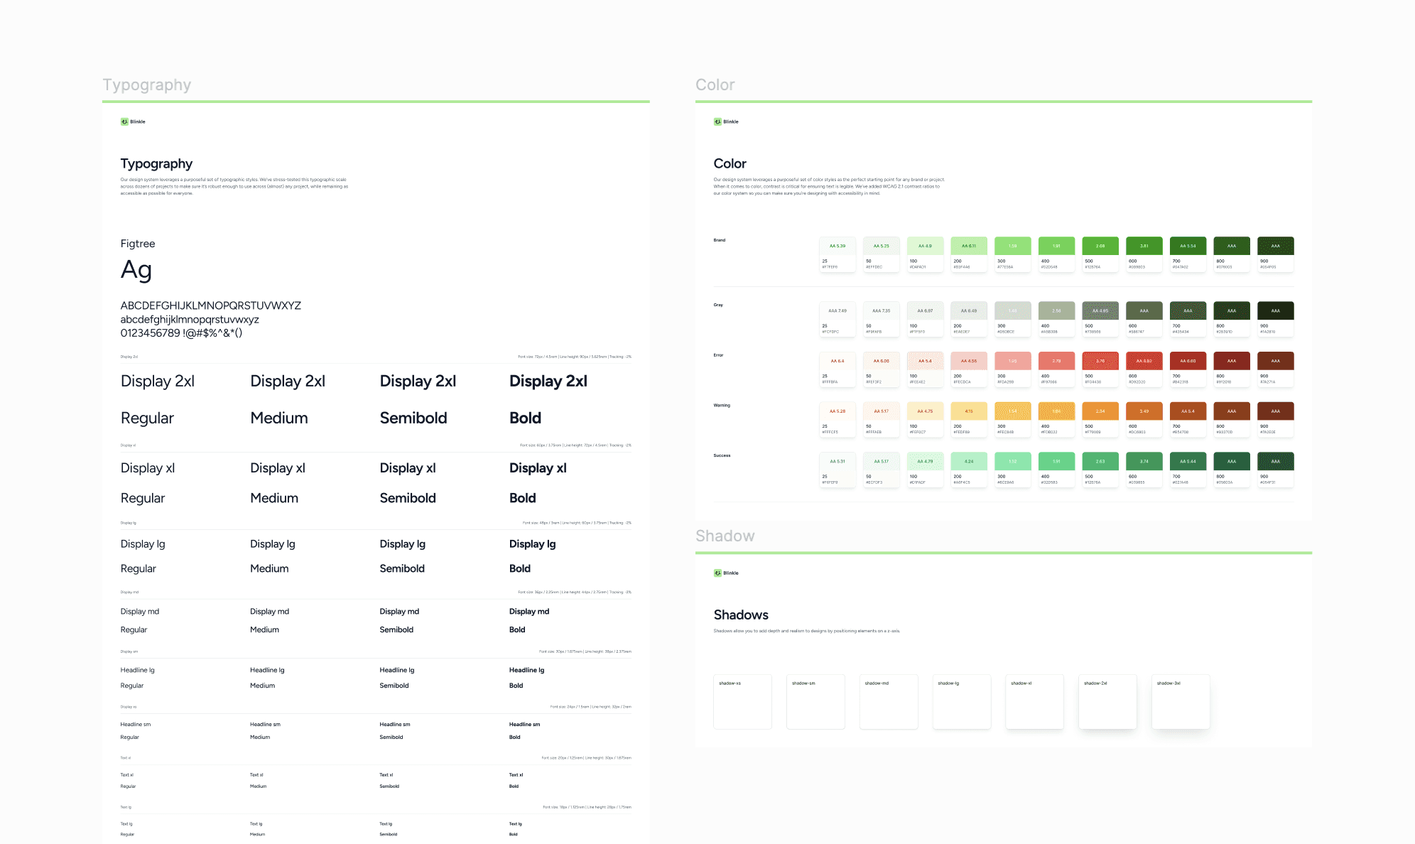
Task: Select the shadow-xl sample card
Action: tap(1034, 702)
